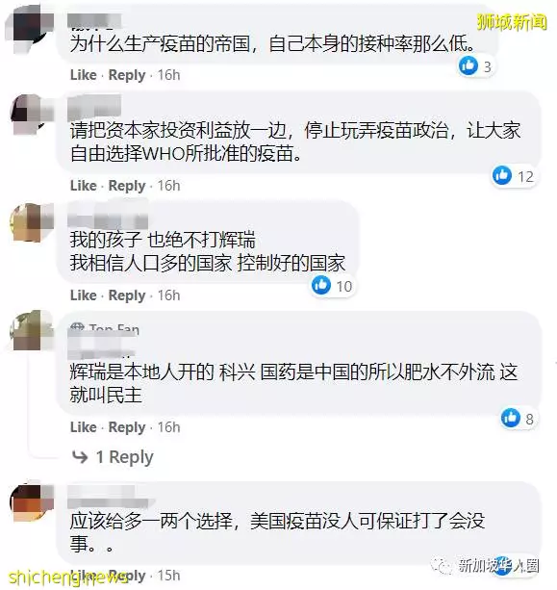The height and width of the screenshot is (590, 557).
Task: Click the Top Fan badge icon
Action: [77, 328]
